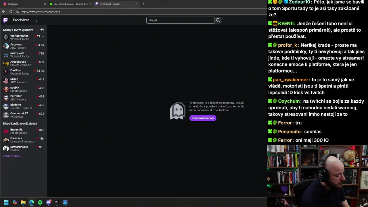
Task: Click the Procházet kanály purple button
Action: pyautogui.click(x=203, y=118)
